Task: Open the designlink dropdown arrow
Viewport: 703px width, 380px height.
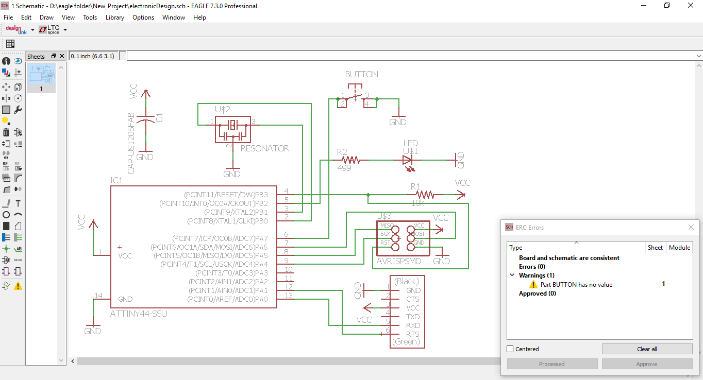Action: [32, 30]
